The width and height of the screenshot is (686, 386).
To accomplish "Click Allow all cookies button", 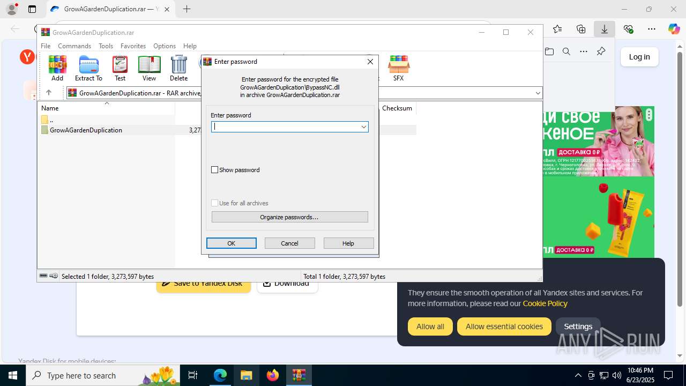I will click(x=430, y=326).
